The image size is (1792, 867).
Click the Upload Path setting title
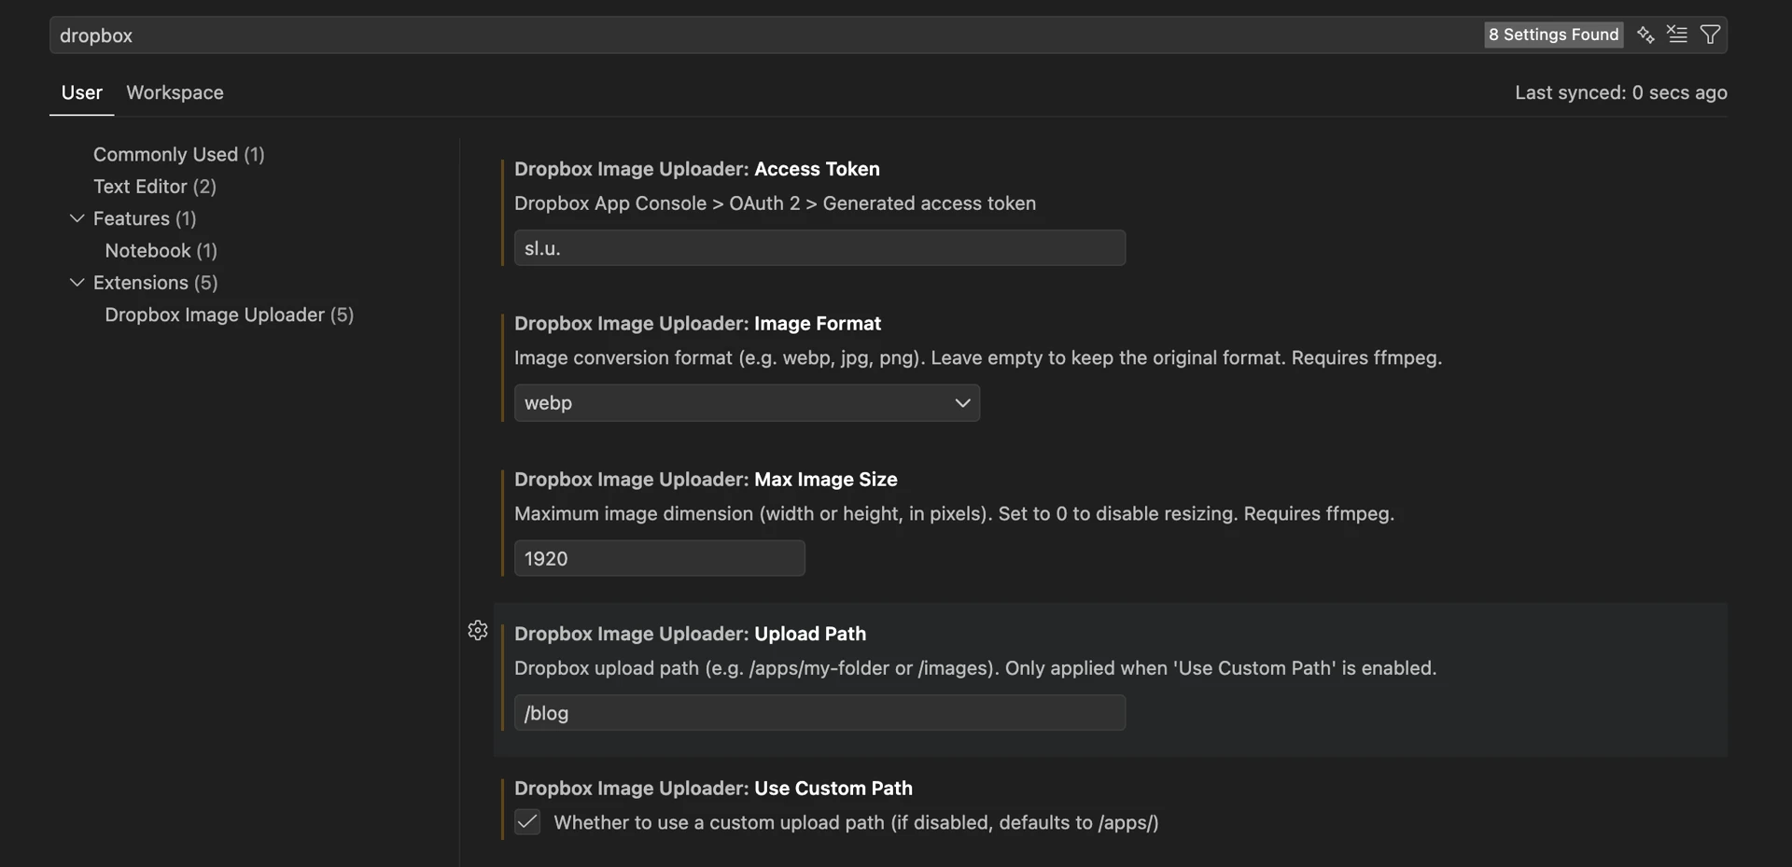coord(690,634)
